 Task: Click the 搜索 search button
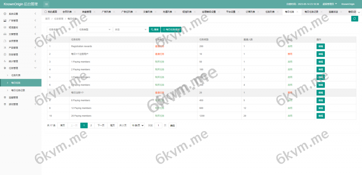(154, 30)
